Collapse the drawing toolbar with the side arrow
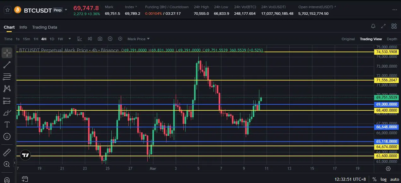The width and height of the screenshot is (401, 183). pyautogui.click(x=15, y=163)
